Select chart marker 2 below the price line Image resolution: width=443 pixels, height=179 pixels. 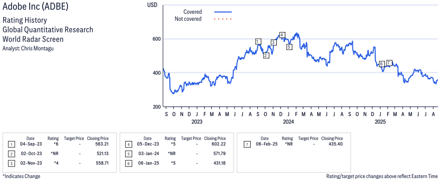pos(266,55)
